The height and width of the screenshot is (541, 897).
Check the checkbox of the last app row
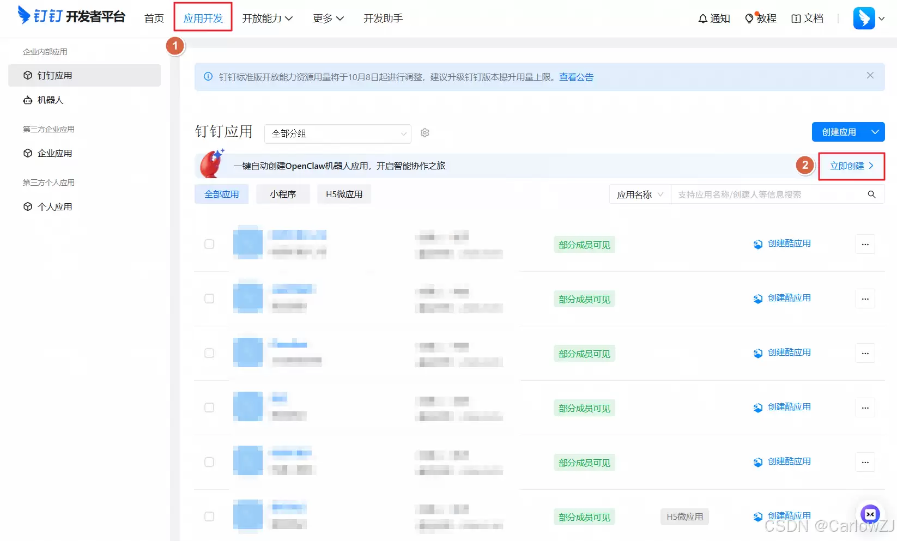click(x=209, y=516)
